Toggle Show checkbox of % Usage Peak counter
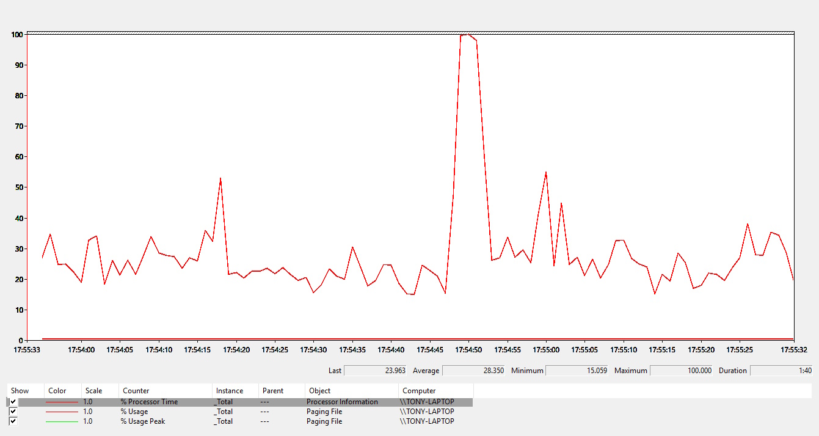 (x=13, y=421)
